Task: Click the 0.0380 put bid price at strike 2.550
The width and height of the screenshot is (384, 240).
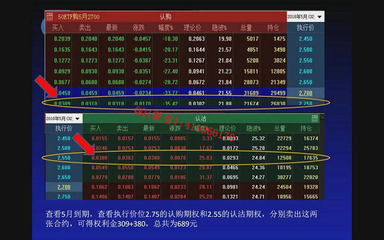Action: click(99, 158)
